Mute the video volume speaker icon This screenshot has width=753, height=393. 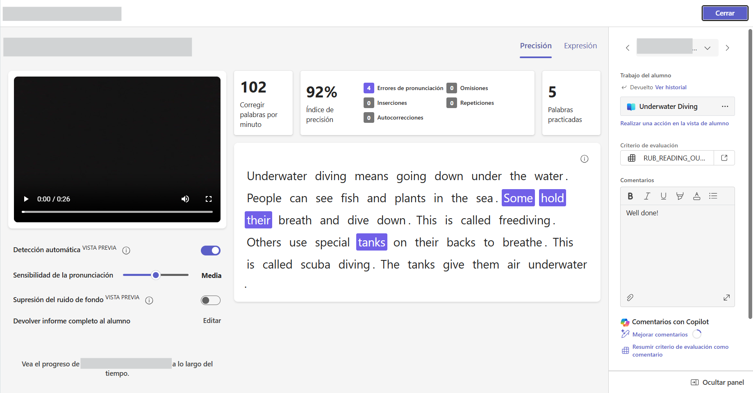pyautogui.click(x=185, y=199)
